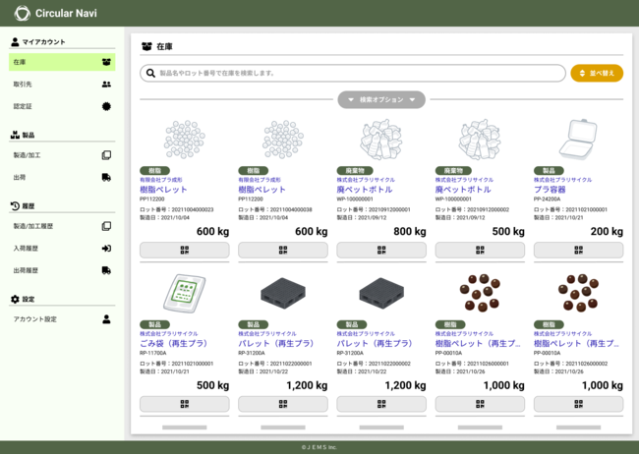
Task: Click the person icon beside アカウント設定
Action: 106,319
